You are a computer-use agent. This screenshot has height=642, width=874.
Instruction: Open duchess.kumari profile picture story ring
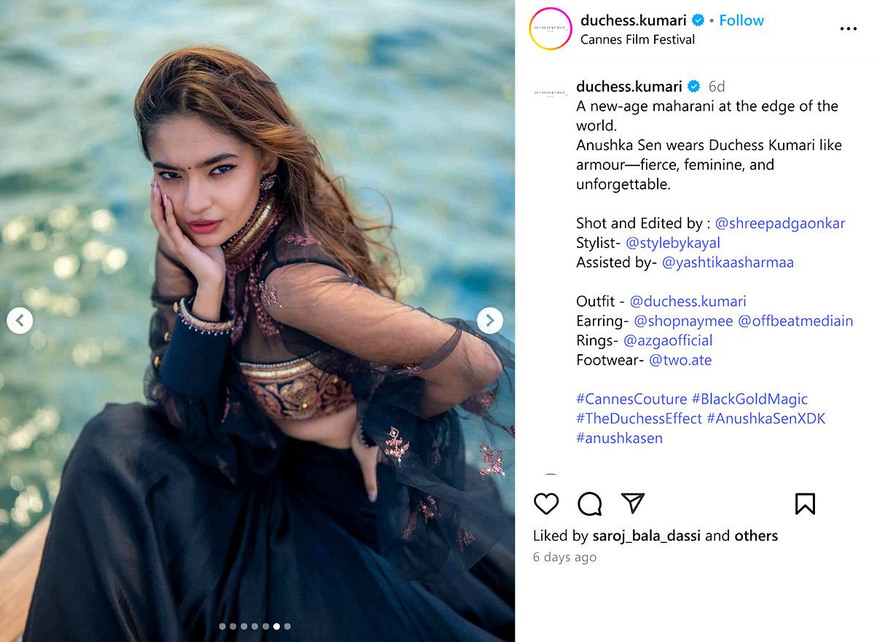551,29
